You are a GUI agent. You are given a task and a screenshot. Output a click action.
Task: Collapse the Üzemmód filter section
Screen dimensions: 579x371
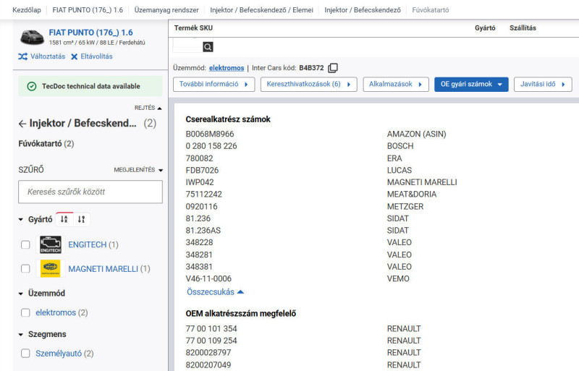21,294
